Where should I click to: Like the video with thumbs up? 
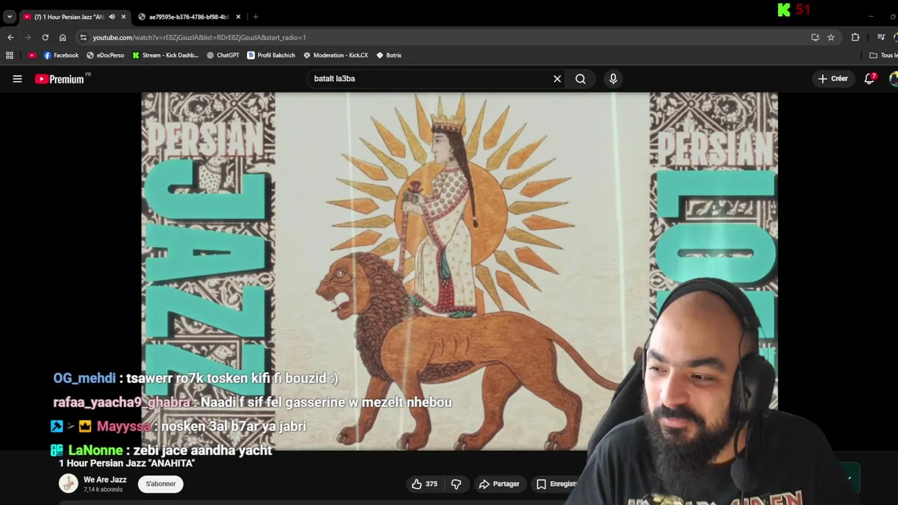[x=424, y=484]
